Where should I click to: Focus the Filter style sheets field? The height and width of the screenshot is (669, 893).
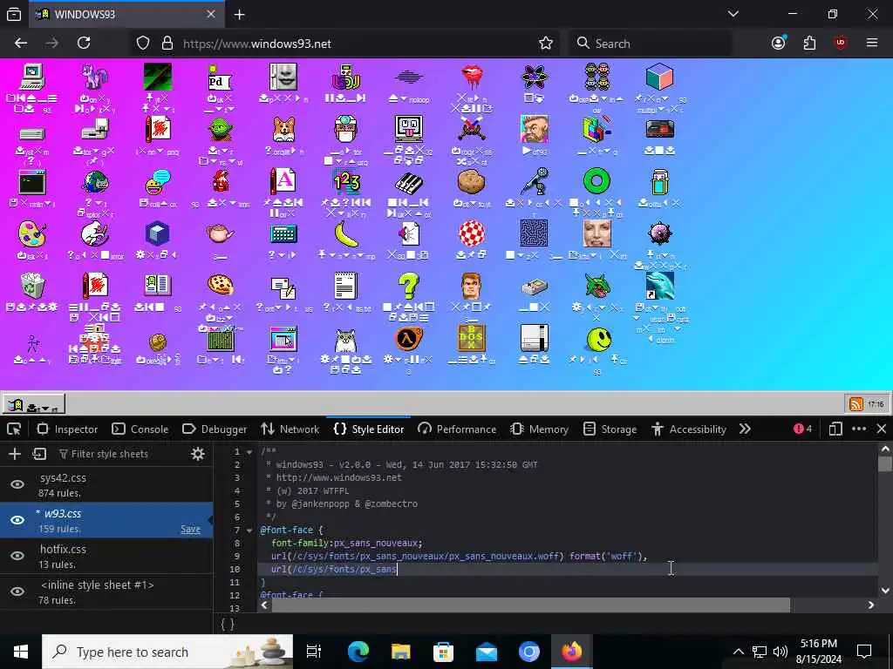[x=121, y=453]
